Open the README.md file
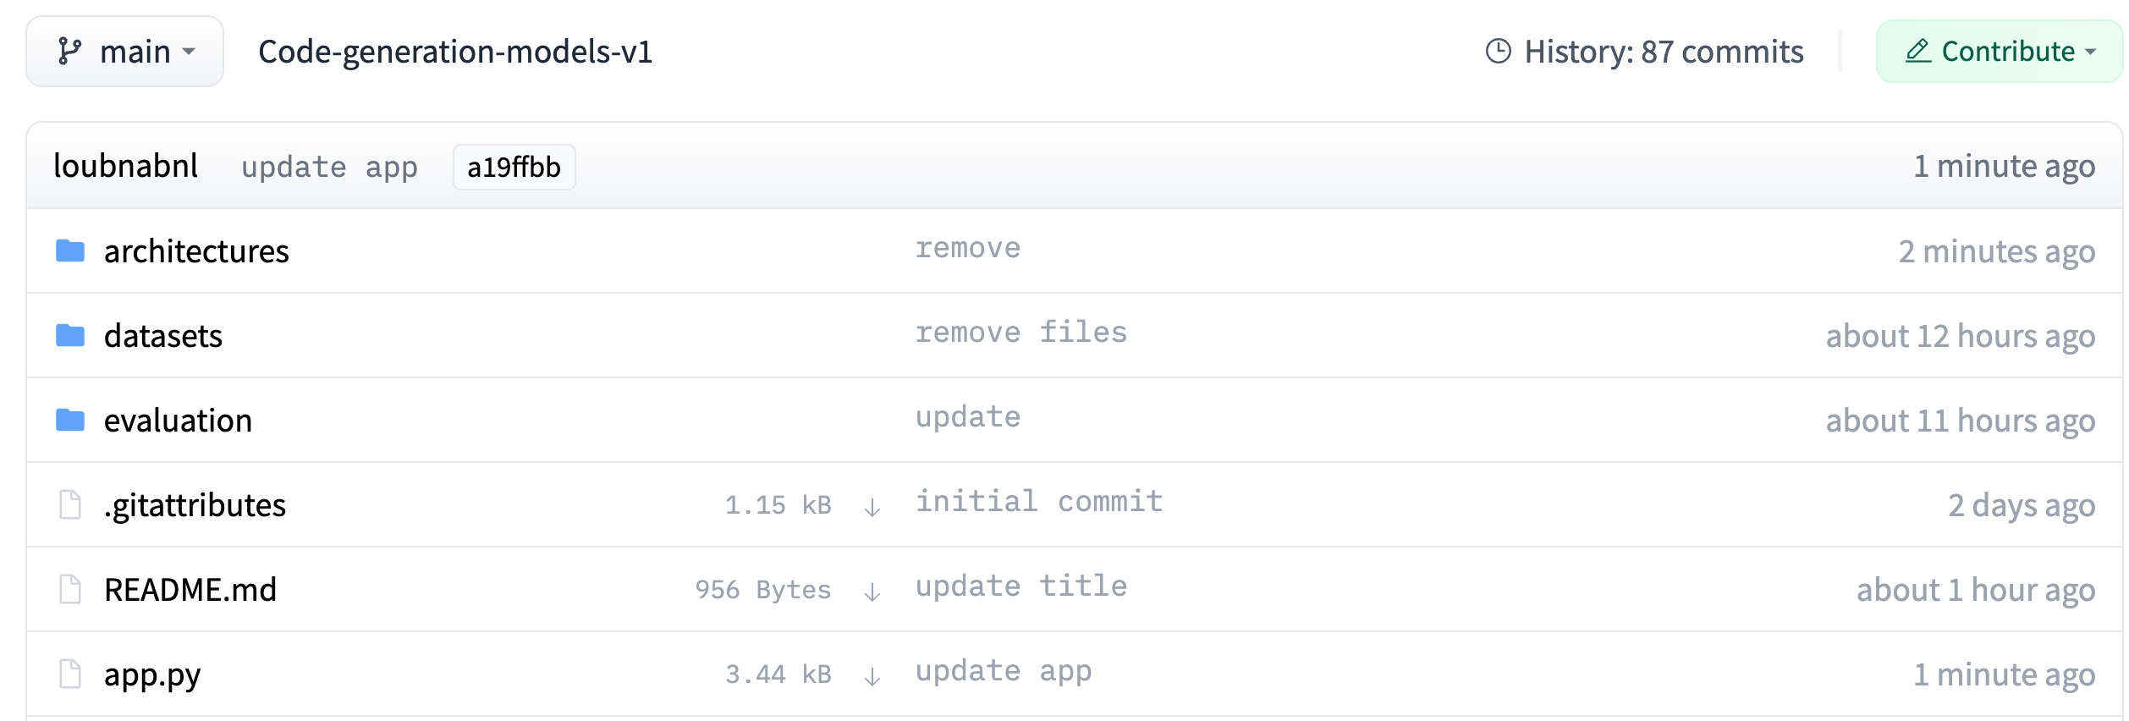The width and height of the screenshot is (2129, 721). pos(190,590)
